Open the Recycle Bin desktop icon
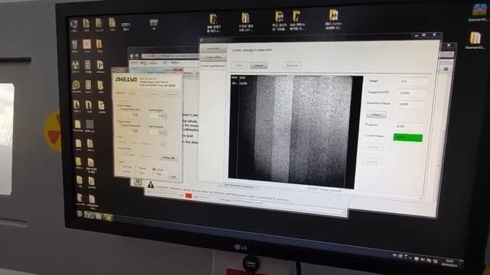The height and width of the screenshot is (275, 490). click(x=75, y=46)
